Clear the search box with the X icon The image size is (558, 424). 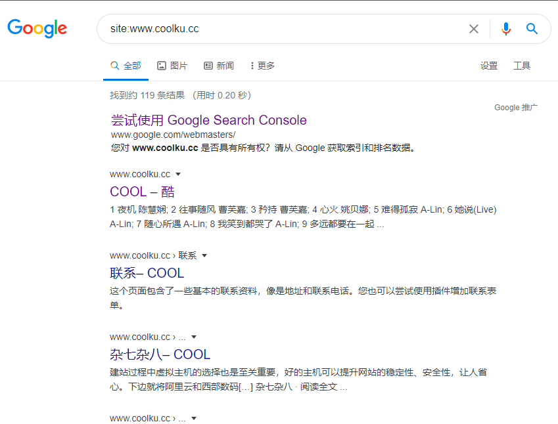coord(474,29)
